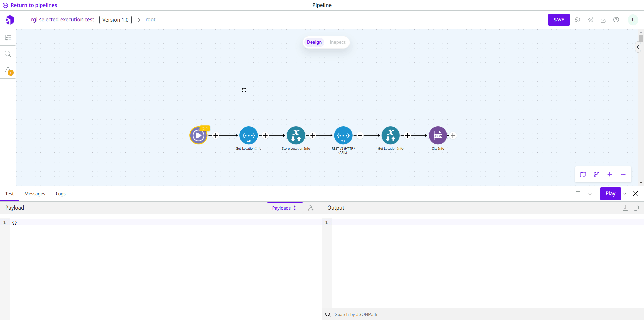Image resolution: width=644 pixels, height=320 pixels.
Task: Switch to the Logs tab
Action: (x=61, y=194)
